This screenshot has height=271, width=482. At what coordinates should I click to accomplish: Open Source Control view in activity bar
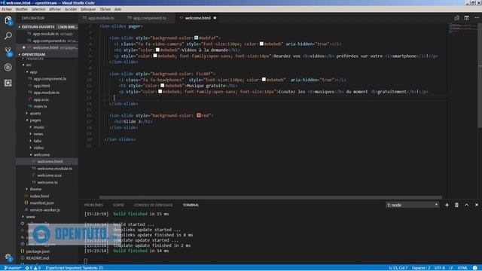pos(8,51)
